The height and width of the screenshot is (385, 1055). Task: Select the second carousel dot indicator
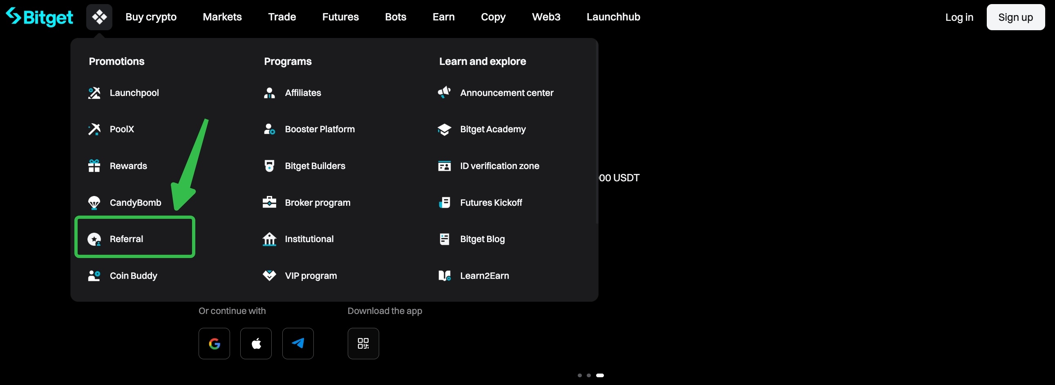pyautogui.click(x=588, y=375)
